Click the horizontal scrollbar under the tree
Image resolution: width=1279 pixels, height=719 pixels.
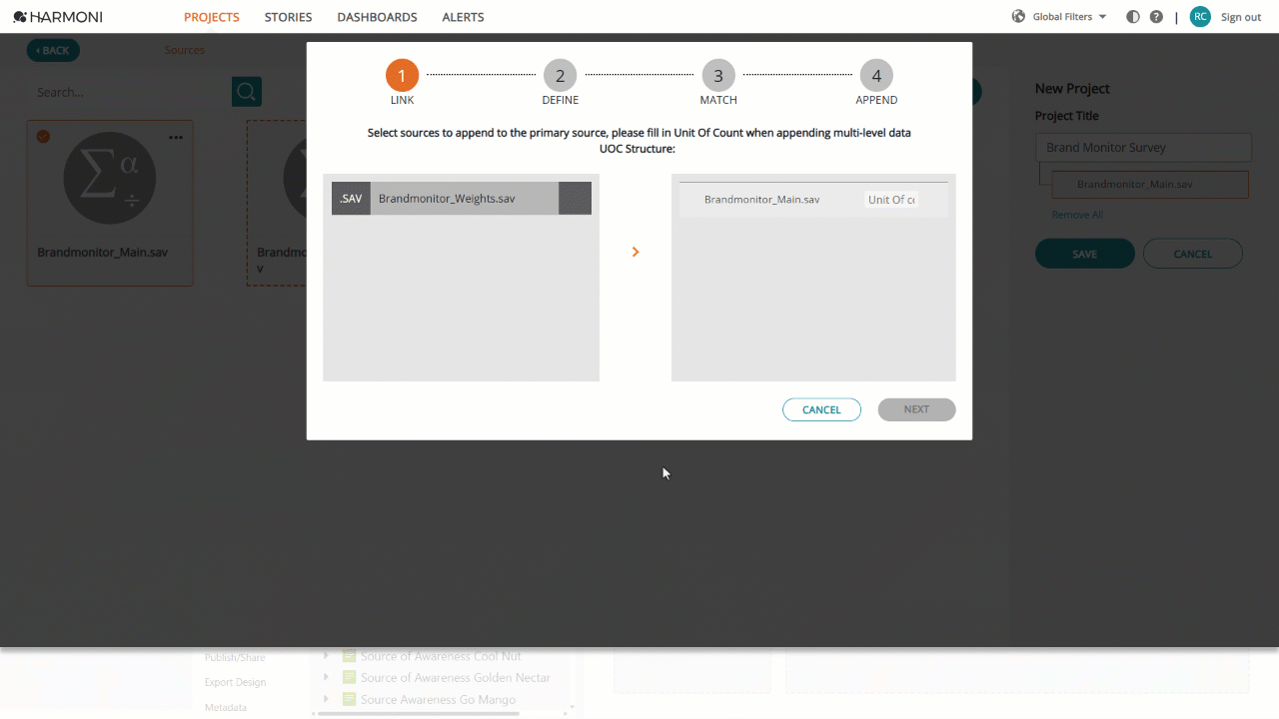click(x=420, y=713)
